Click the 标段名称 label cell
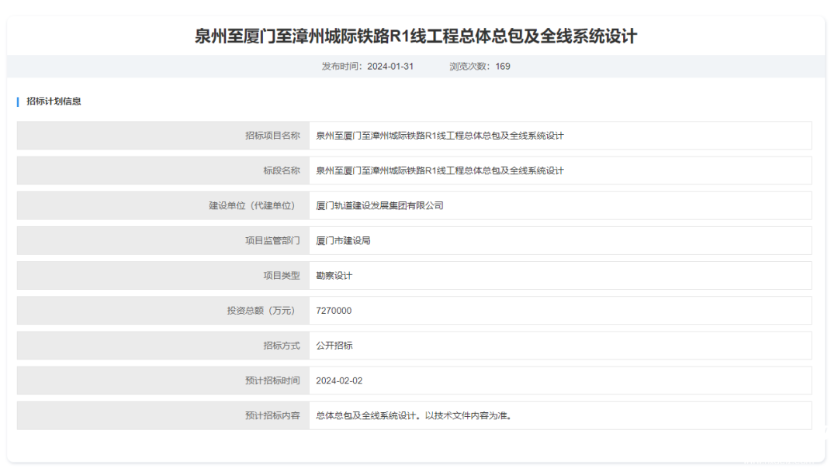Viewport: 838px width, 468px height. [163, 170]
